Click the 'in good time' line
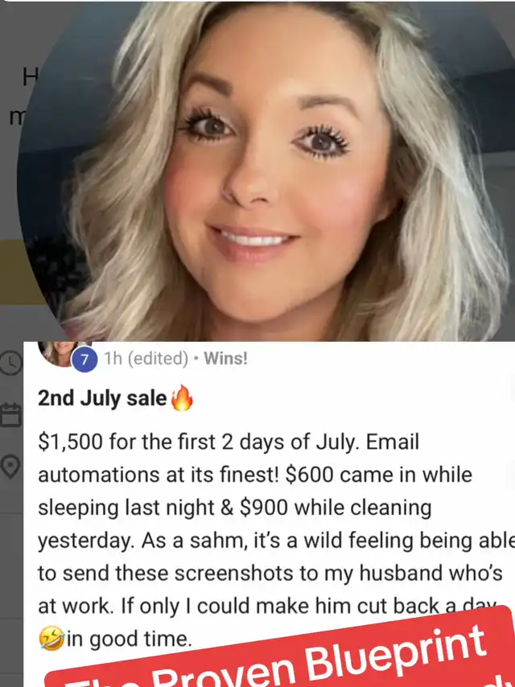This screenshot has width=515, height=687. [x=130, y=639]
